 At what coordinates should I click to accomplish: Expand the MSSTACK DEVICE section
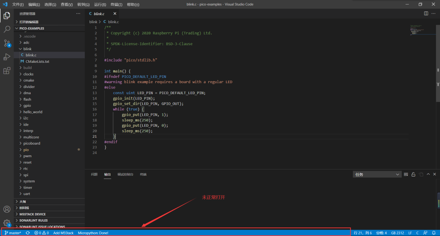33,214
